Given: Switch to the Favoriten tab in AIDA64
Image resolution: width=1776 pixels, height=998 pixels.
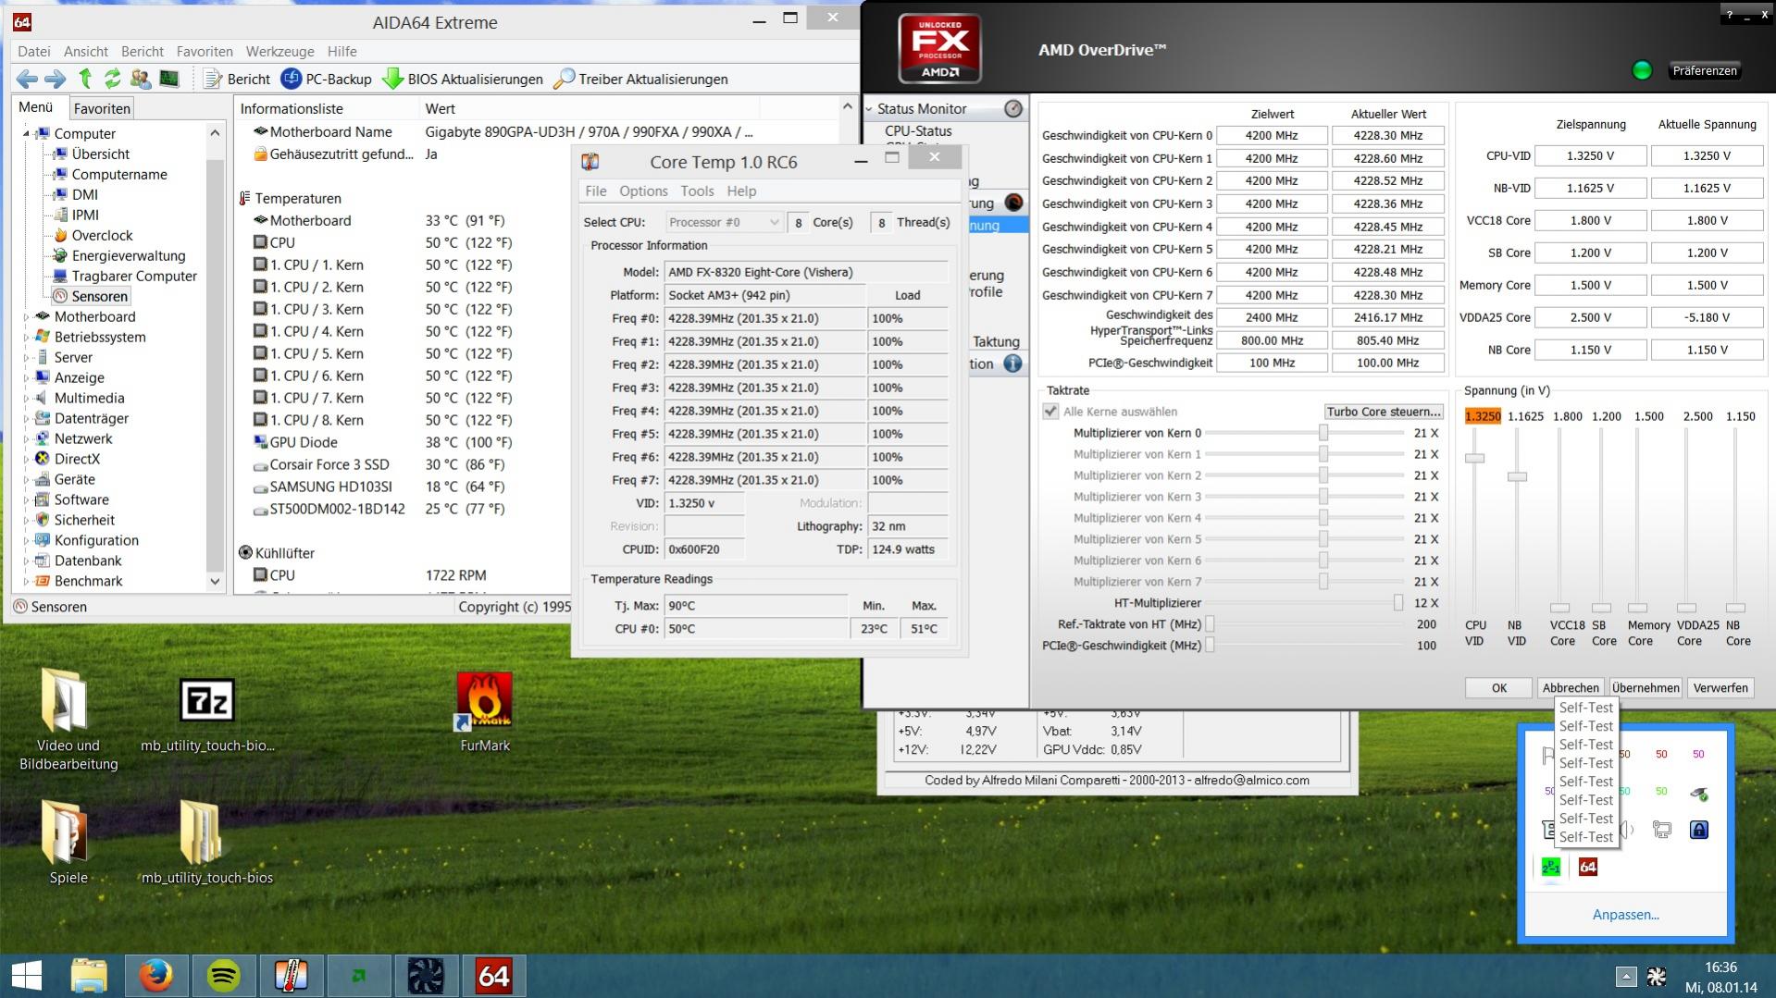Looking at the screenshot, I should click(102, 108).
